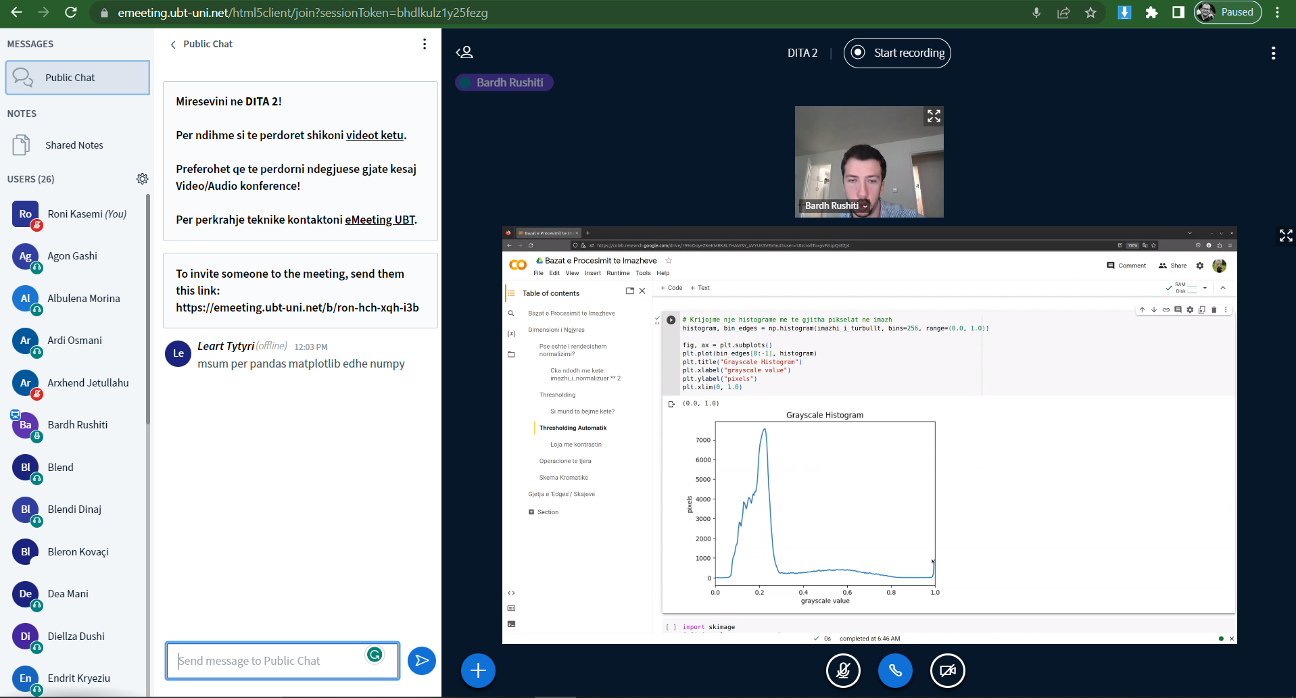Click the Grammarly icon in chat input

click(x=375, y=654)
